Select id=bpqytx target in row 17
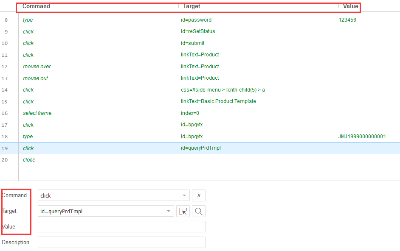The height and width of the screenshot is (251, 400). (192, 125)
